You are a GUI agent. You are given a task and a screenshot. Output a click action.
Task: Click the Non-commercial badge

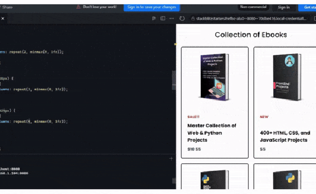[x=253, y=7]
